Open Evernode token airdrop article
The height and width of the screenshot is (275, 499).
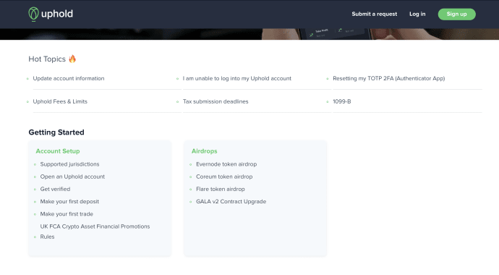pos(226,164)
